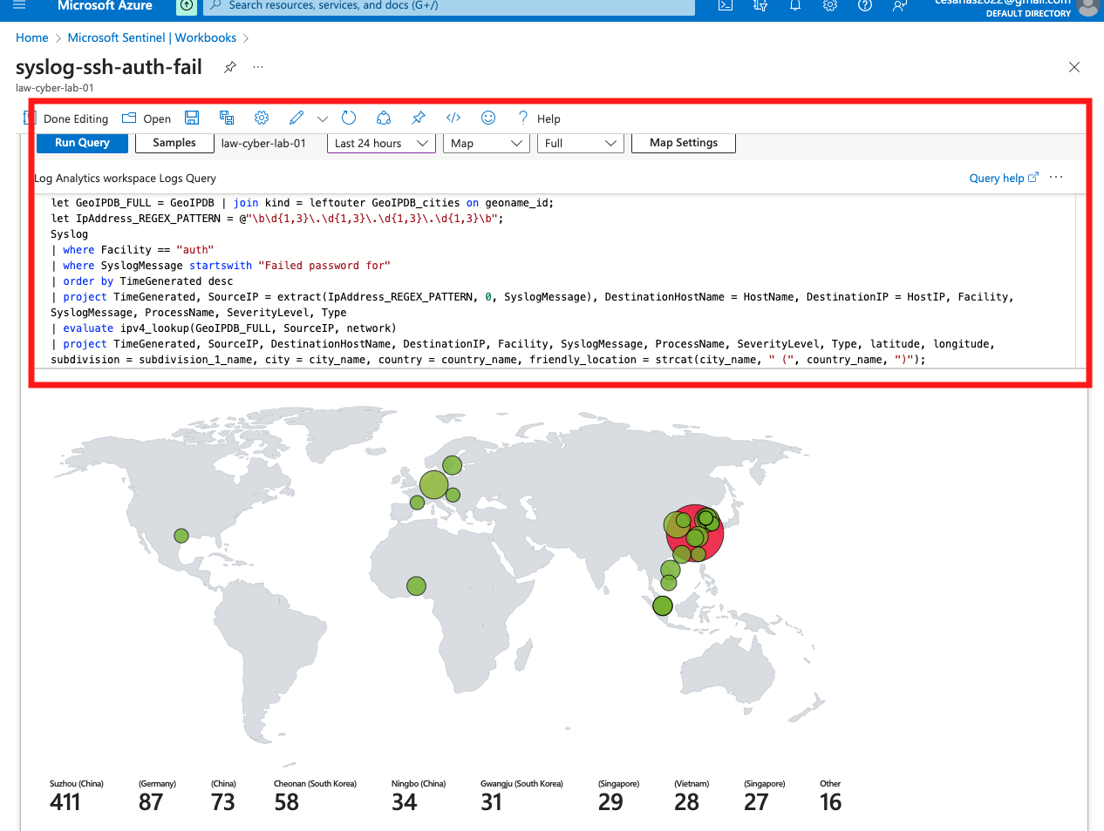Open the advanced editor code icon
Screen dimensions: 1104x831
pyautogui.click(x=453, y=118)
